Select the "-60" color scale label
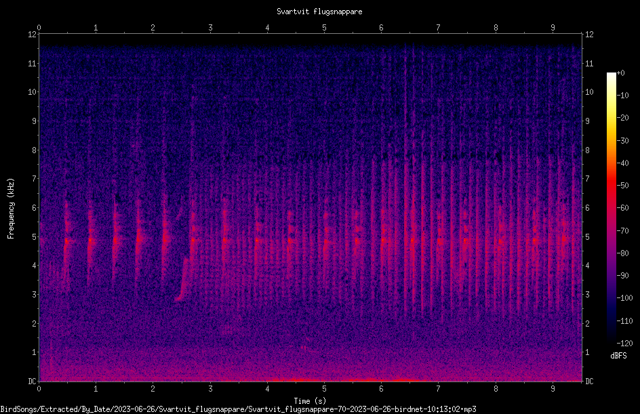 623,208
